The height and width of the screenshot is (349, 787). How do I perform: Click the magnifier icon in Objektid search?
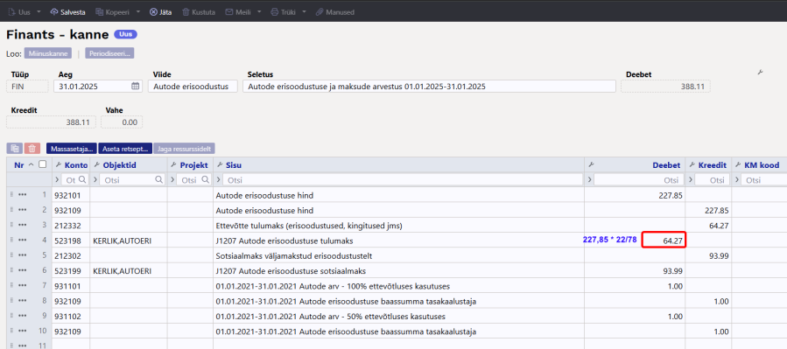click(158, 179)
